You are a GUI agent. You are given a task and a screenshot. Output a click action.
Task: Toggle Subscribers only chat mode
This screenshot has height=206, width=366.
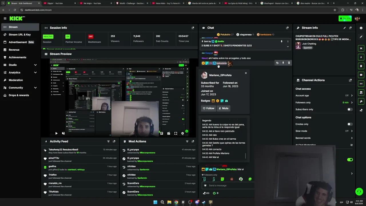click(x=350, y=109)
